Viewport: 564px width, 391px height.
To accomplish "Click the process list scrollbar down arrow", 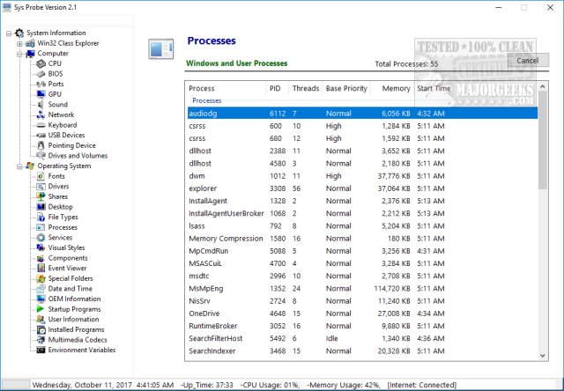I will (542, 354).
